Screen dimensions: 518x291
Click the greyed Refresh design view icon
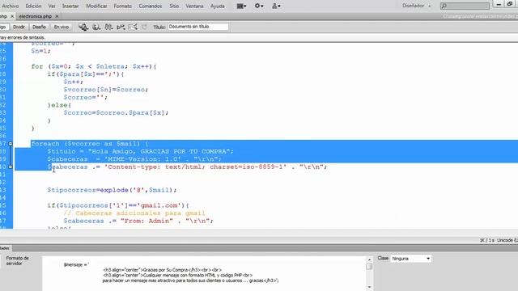tap(144, 27)
